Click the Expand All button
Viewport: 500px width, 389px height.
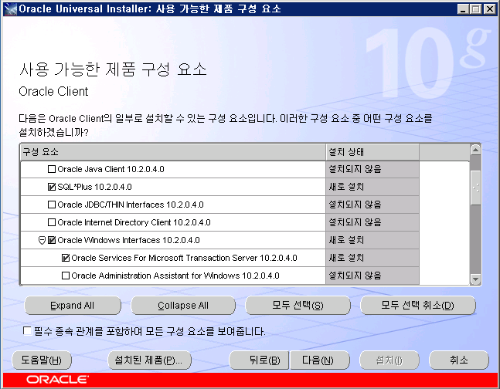coord(73,306)
